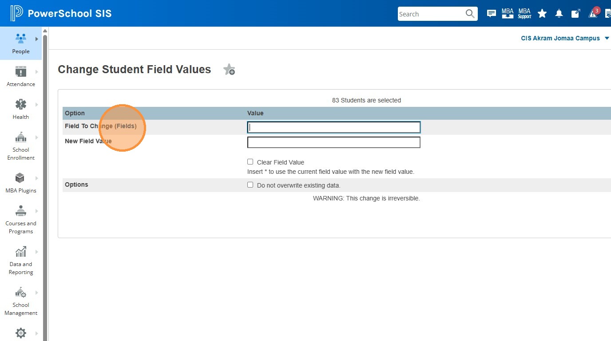Click the sidebar vertical scrollbar
This screenshot has width=611, height=341.
[x=45, y=177]
